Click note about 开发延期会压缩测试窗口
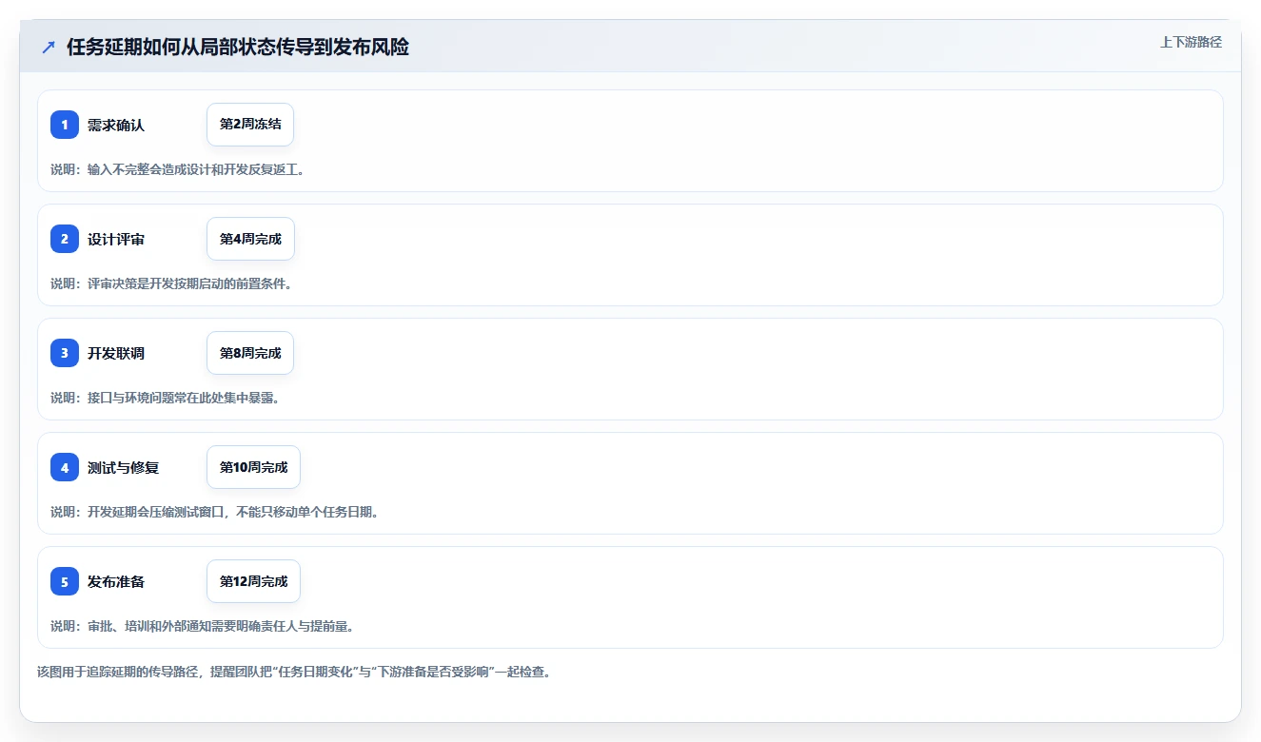This screenshot has height=742, width=1261. (x=215, y=512)
